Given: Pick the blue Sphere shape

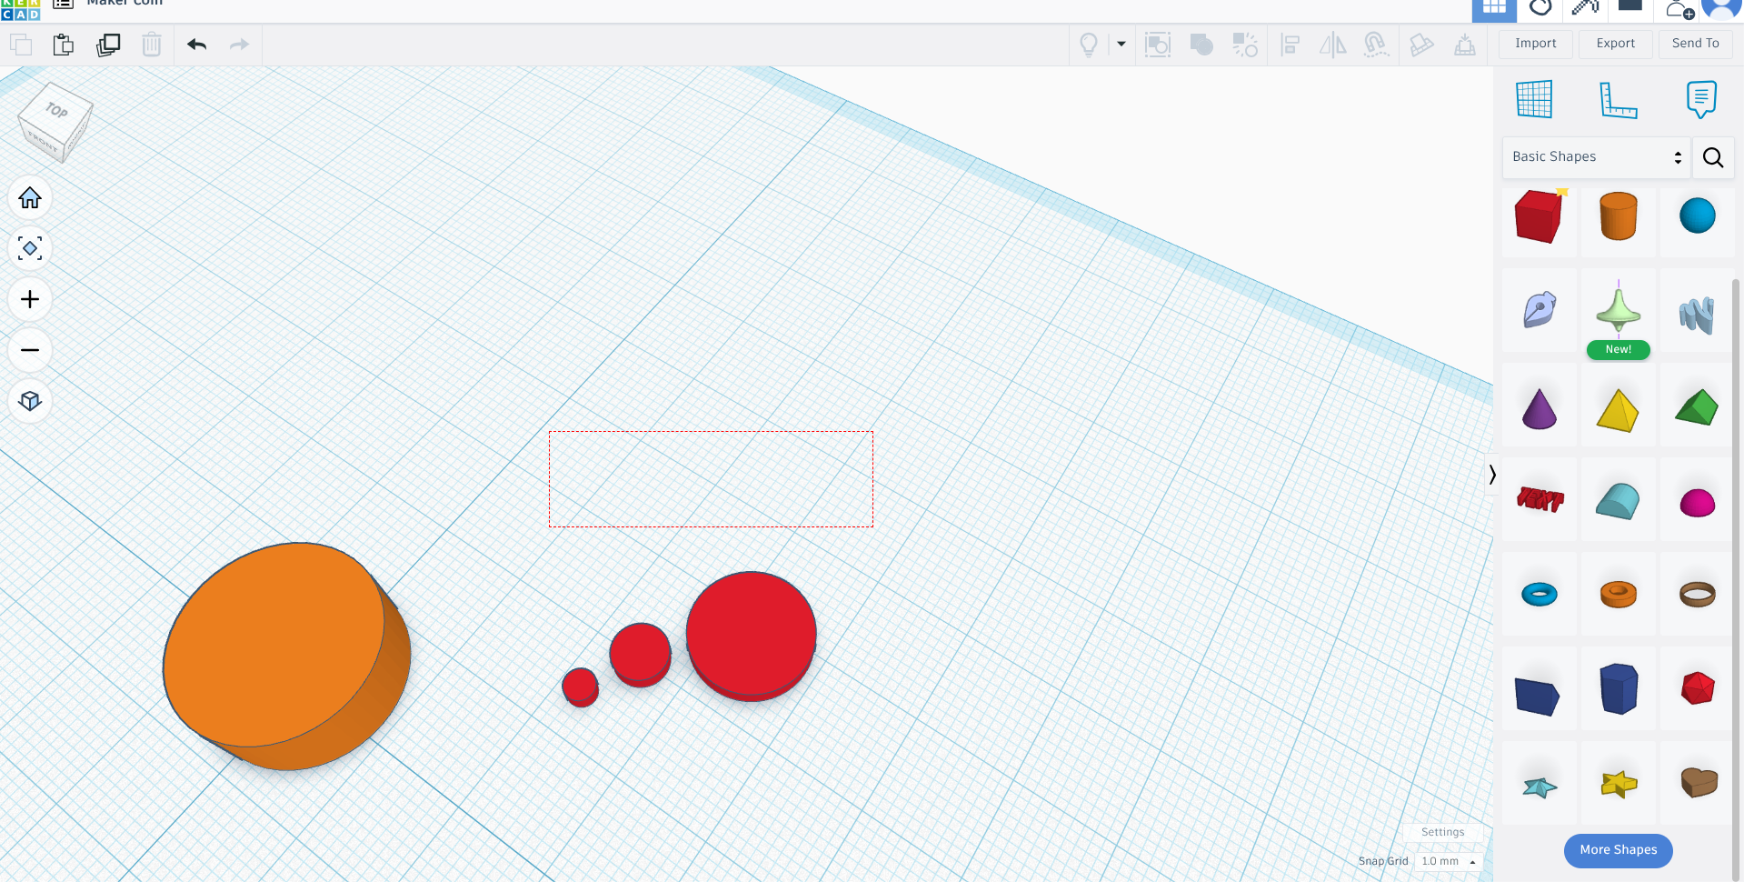Looking at the screenshot, I should 1697,216.
